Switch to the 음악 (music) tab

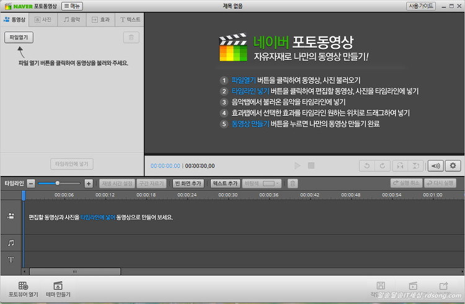pyautogui.click(x=72, y=20)
